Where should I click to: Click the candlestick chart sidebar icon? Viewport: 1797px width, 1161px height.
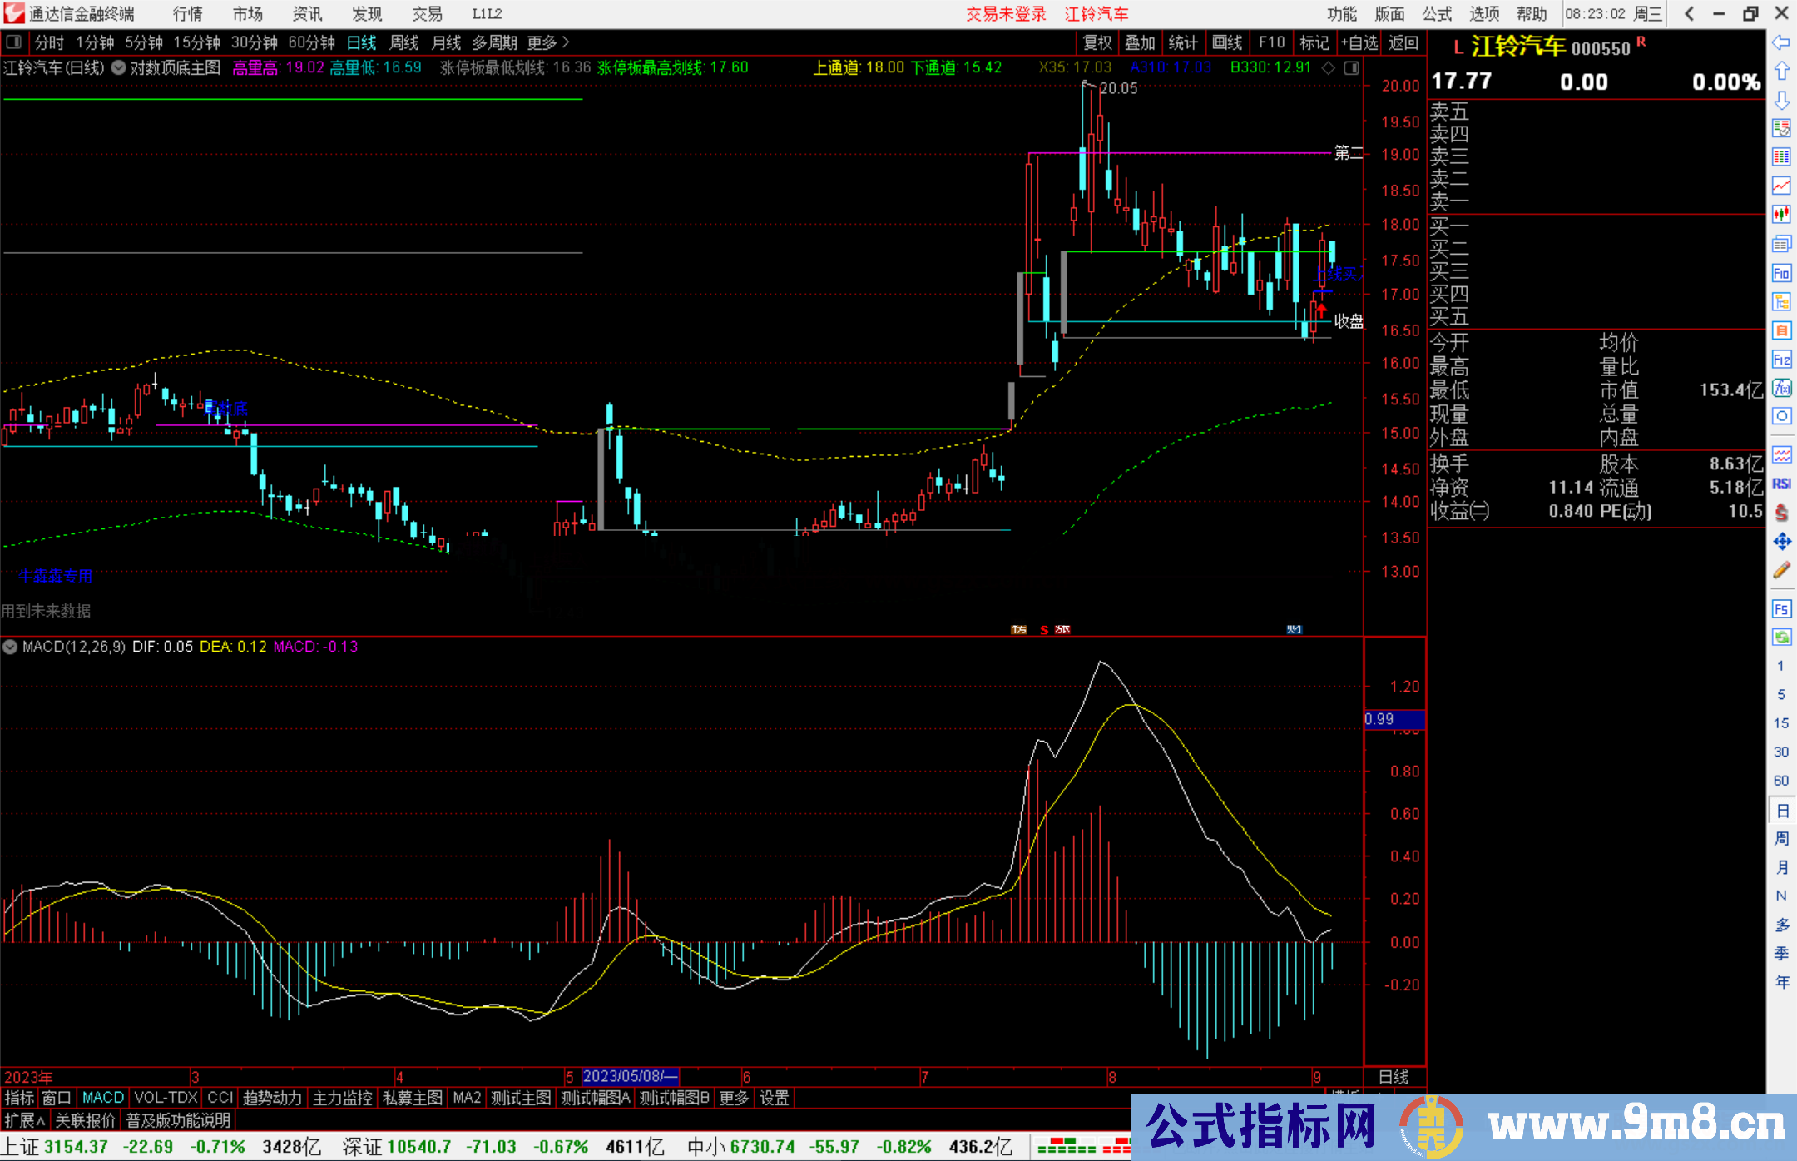(1781, 214)
